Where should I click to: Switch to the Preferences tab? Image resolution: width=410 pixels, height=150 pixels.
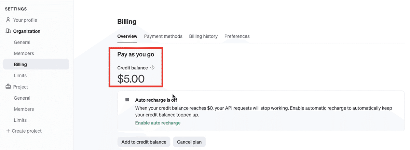coord(237,36)
